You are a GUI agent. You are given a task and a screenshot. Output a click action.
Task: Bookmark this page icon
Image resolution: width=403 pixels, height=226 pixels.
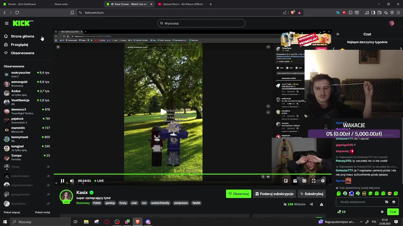tap(72, 13)
